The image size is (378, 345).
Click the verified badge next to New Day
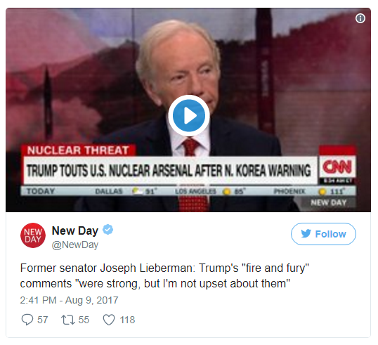coord(108,230)
